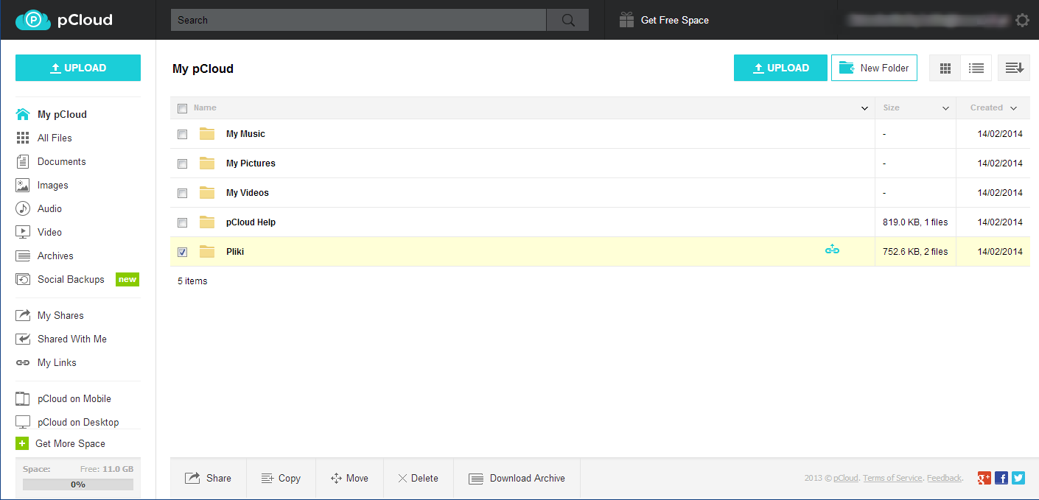1039x500 pixels.
Task: Expand the Size column dropdown arrow
Action: tap(945, 109)
